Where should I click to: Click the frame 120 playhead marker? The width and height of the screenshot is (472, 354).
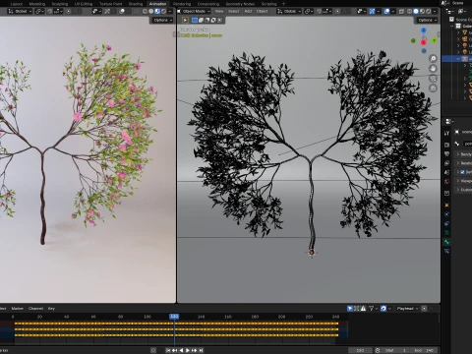tap(174, 317)
